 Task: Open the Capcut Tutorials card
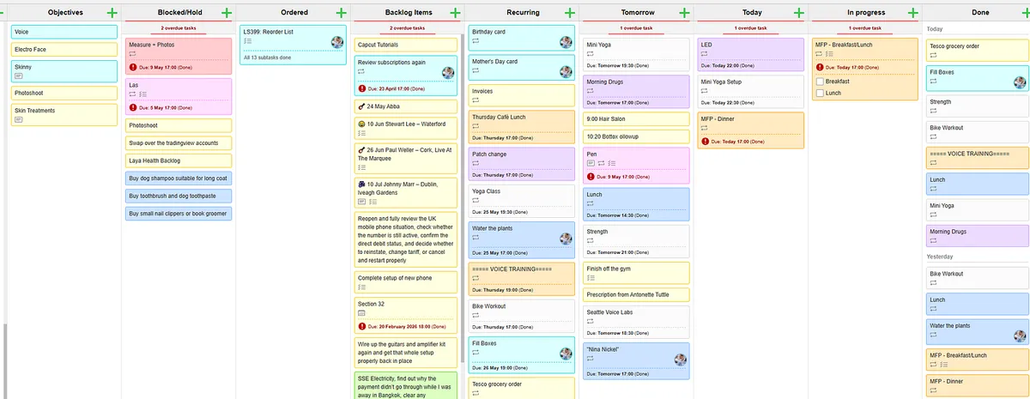406,45
